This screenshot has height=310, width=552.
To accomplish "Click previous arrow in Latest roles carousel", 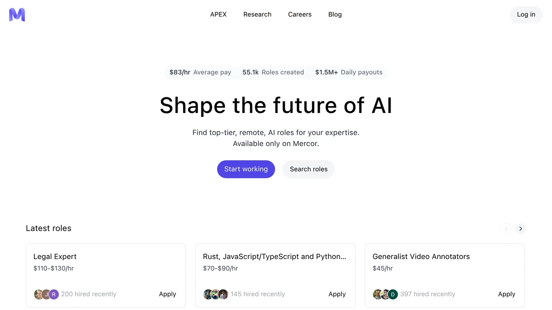I will pos(506,229).
